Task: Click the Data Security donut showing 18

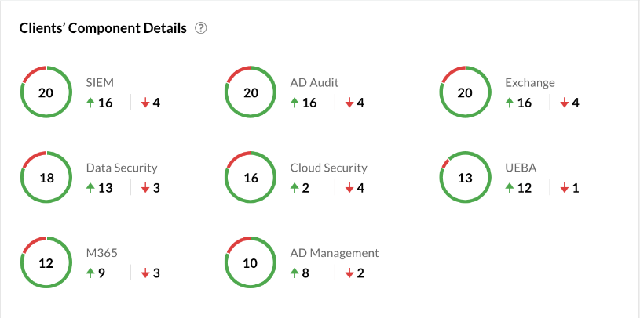Action: [x=46, y=178]
